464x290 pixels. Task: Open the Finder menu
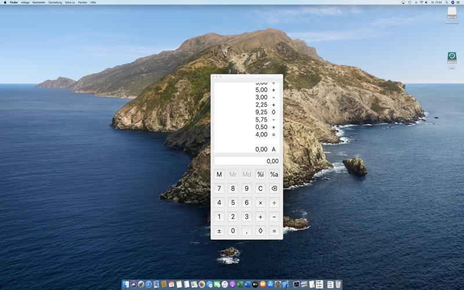[14, 2]
